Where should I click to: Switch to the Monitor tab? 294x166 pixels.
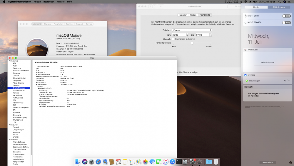click(183, 15)
